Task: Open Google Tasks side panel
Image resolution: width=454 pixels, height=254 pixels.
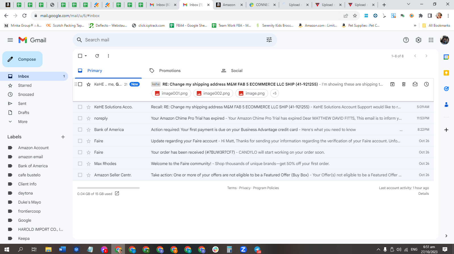Action: [x=446, y=89]
